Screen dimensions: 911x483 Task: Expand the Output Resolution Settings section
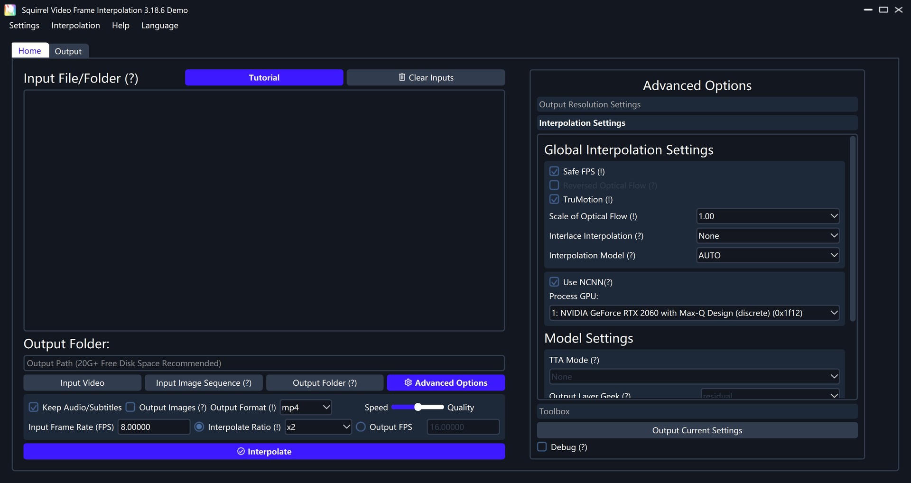pos(697,104)
